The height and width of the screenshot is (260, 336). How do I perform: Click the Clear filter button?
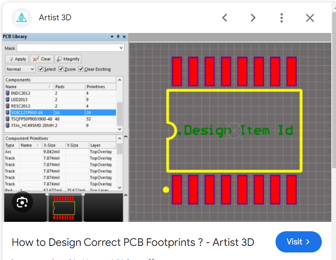[x=42, y=59]
